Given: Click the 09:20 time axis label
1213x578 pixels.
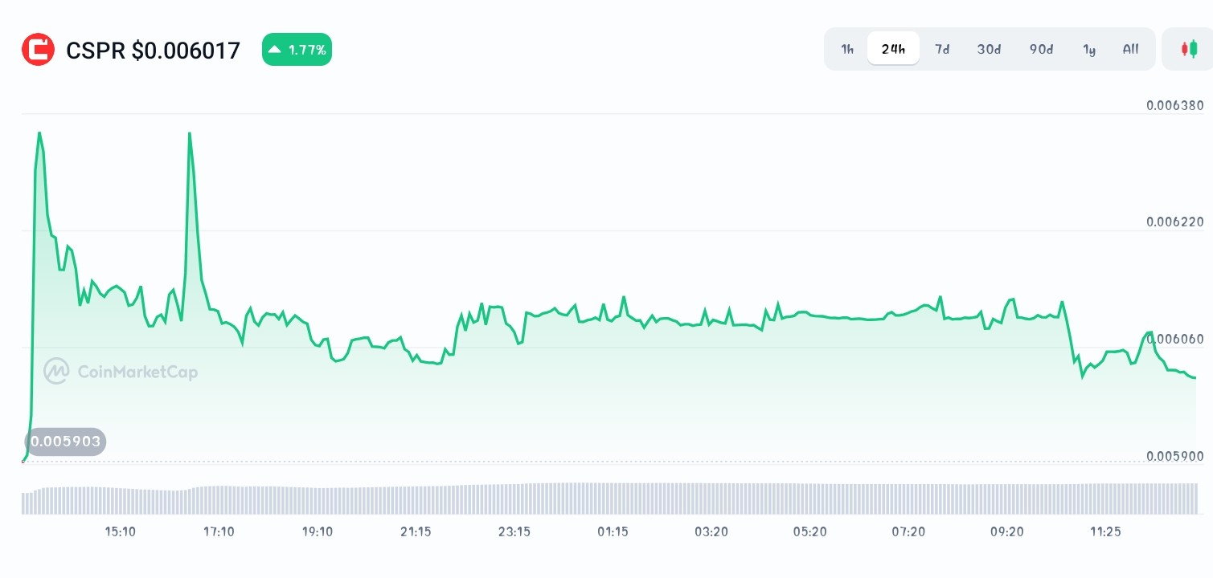Looking at the screenshot, I should pyautogui.click(x=1007, y=531).
